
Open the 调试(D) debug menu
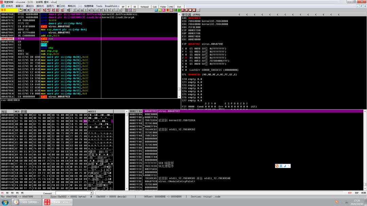click(x=30, y=6)
